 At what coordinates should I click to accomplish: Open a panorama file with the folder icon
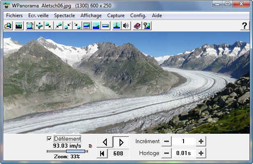(8, 26)
